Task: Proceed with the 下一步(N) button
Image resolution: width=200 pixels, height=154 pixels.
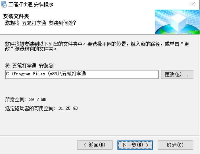Action: (135, 145)
